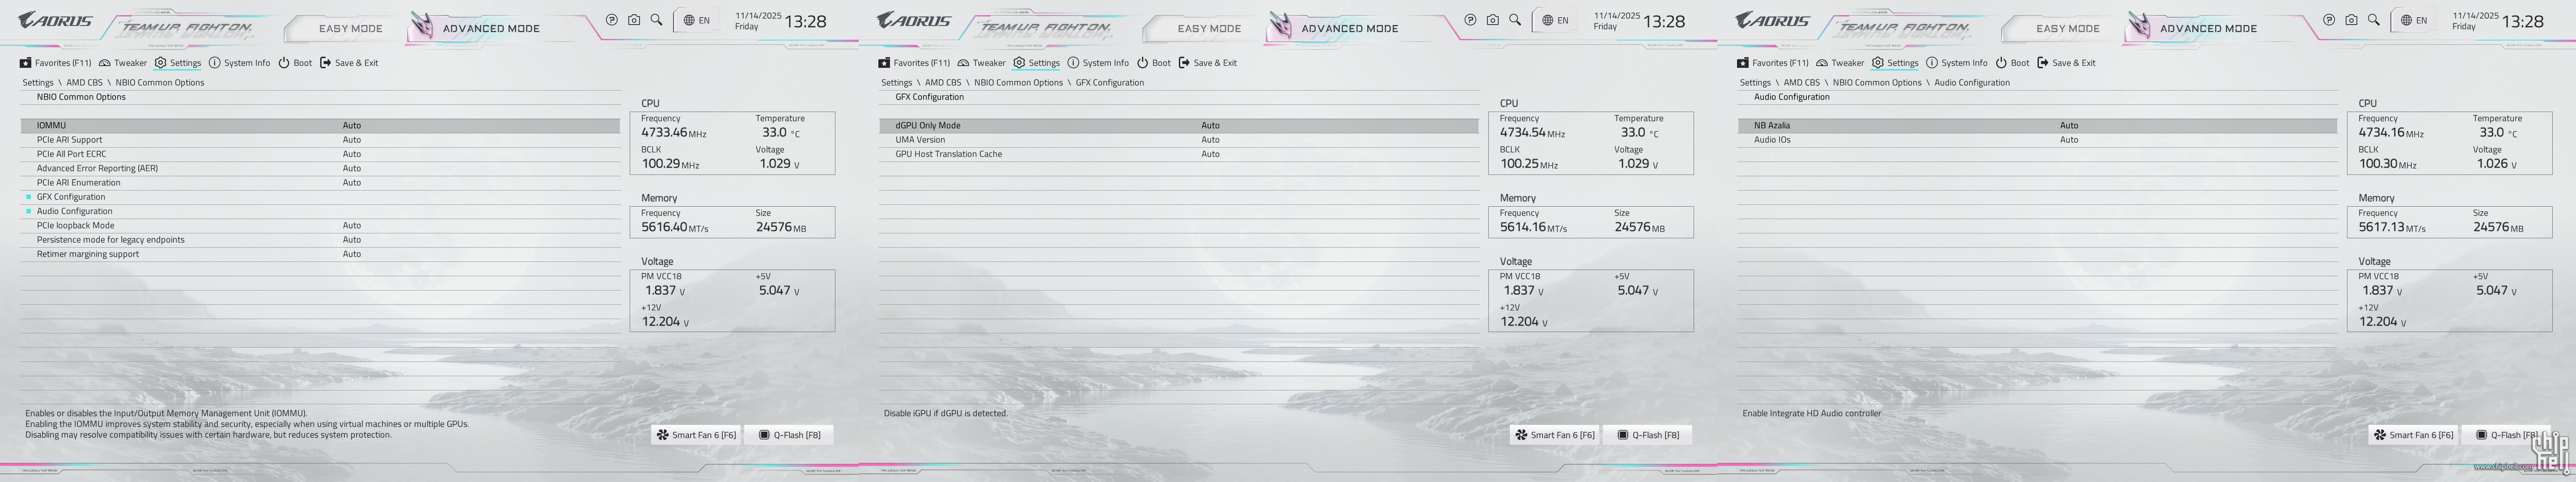Viewport: 2576px width, 482px height.
Task: Change the Audio IOs Auto setting
Action: [x=2069, y=140]
